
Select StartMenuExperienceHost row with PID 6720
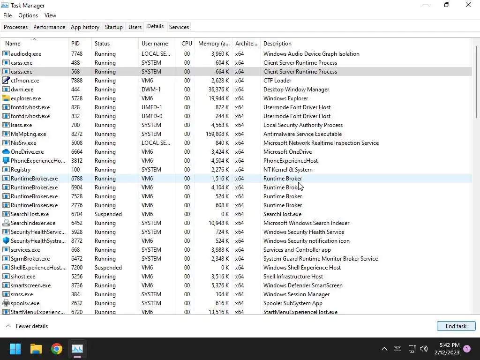click(236, 312)
